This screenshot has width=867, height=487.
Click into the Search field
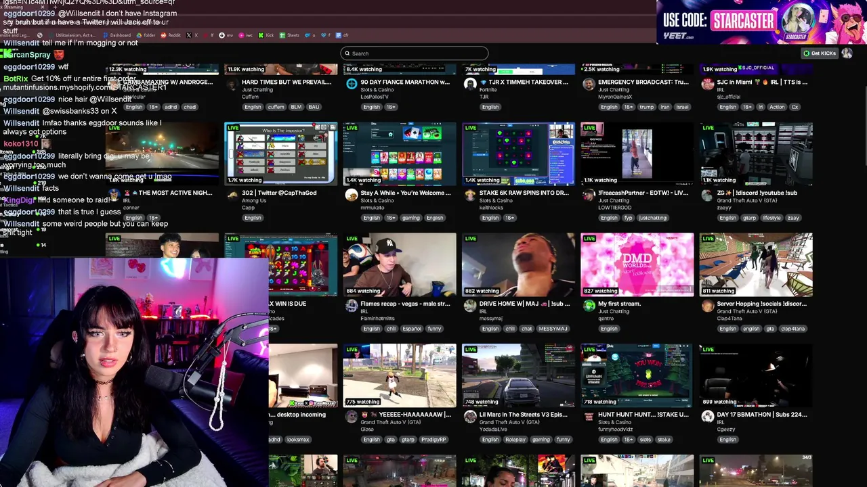coord(414,53)
